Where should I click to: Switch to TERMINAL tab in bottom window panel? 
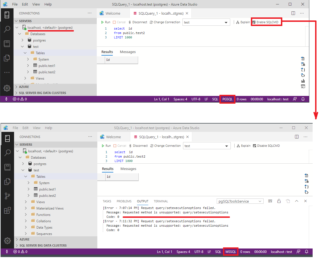(161, 201)
